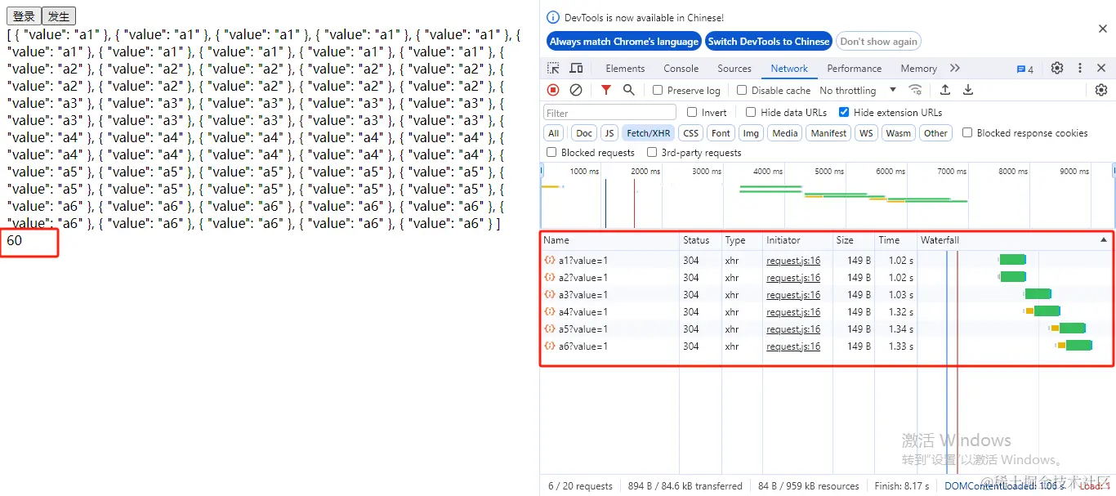Viewport: 1116px width, 496px height.
Task: Click the xhr icon beside a1?value=1
Action: coord(550,261)
